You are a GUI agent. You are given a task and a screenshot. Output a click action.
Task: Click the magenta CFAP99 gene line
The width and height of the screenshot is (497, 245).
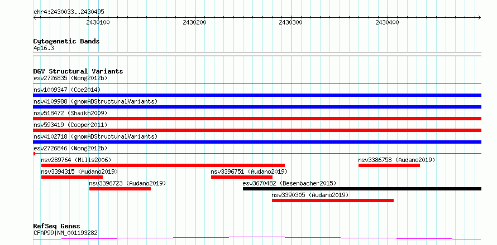click(257, 238)
